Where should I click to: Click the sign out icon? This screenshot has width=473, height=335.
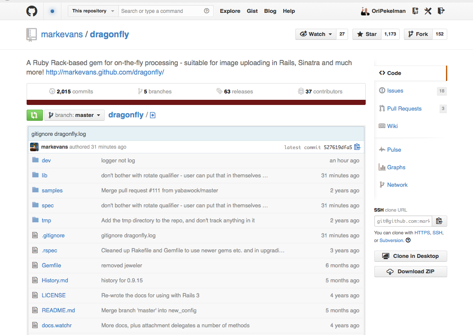tap(441, 11)
